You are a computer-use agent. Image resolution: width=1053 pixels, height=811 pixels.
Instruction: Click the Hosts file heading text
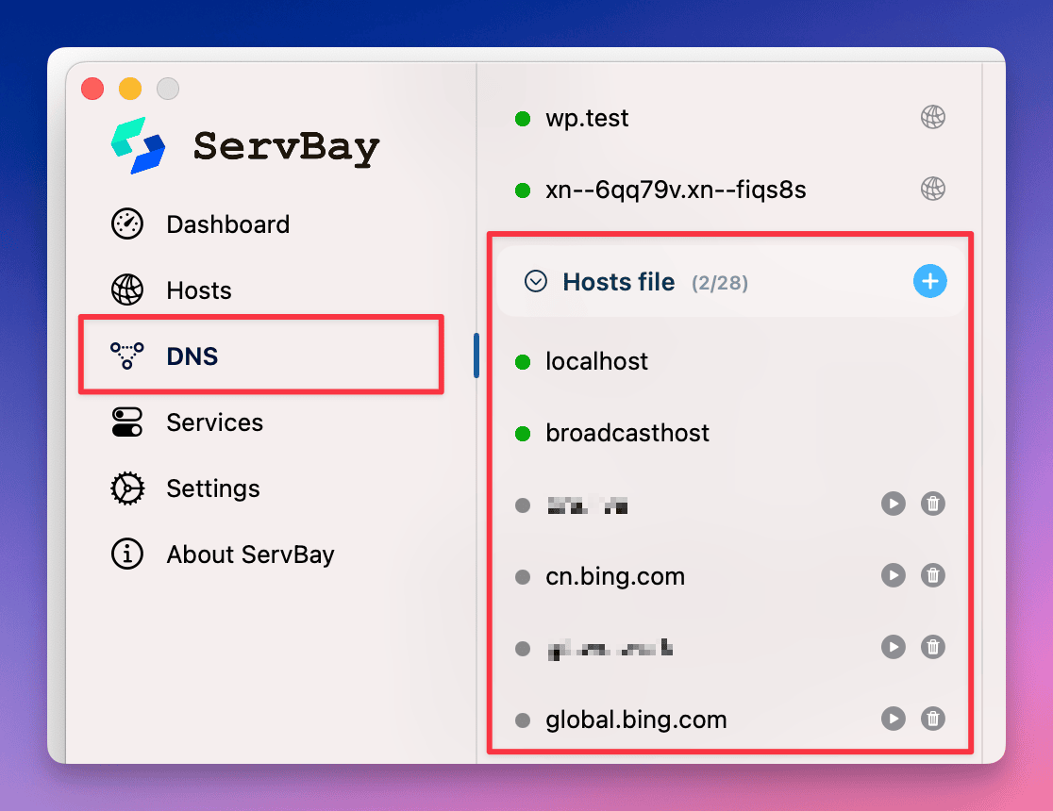(619, 282)
